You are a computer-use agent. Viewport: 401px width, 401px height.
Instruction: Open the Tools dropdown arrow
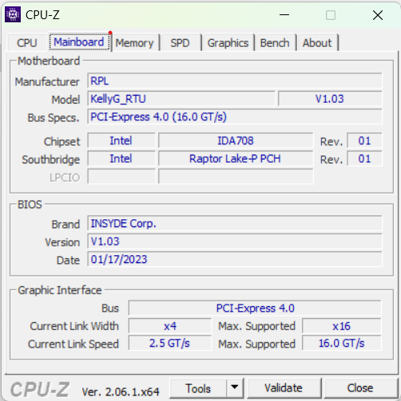pos(235,388)
